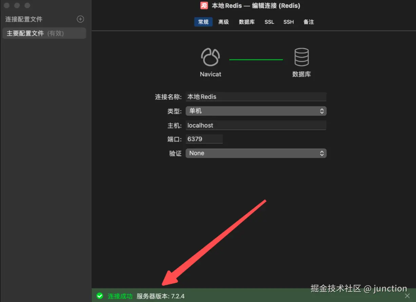Click the 连接成功 status text
416x302 pixels.
pos(120,296)
